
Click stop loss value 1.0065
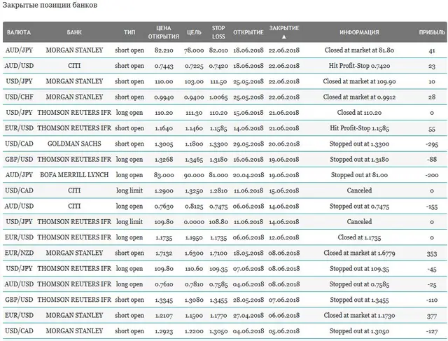pyautogui.click(x=218, y=97)
